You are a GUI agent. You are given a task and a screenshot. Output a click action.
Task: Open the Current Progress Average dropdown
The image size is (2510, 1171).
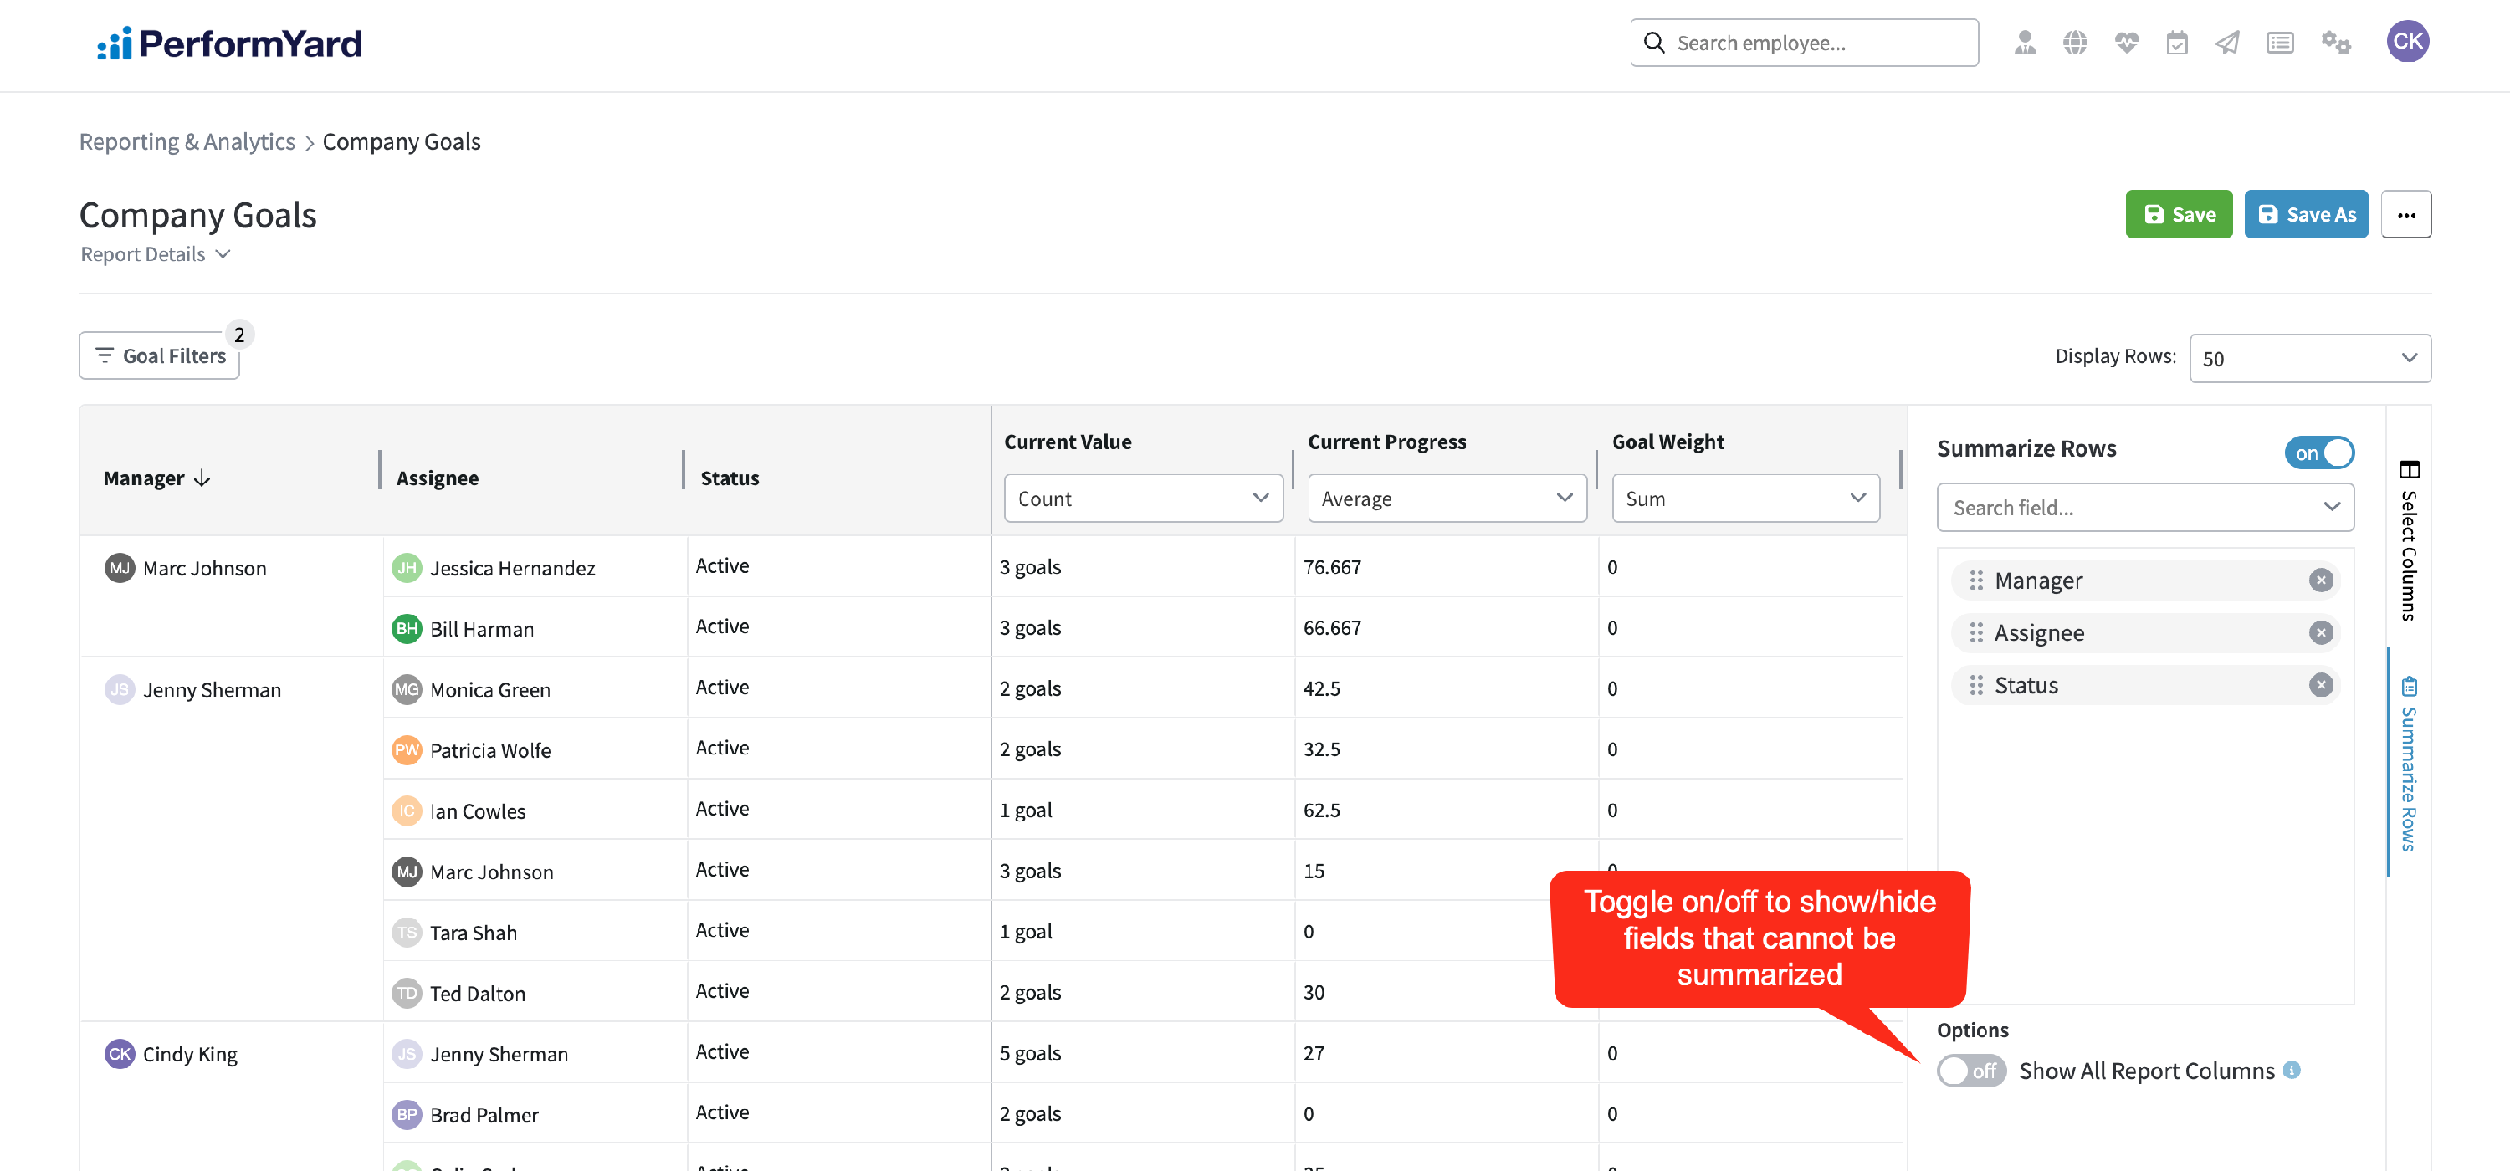click(1446, 499)
